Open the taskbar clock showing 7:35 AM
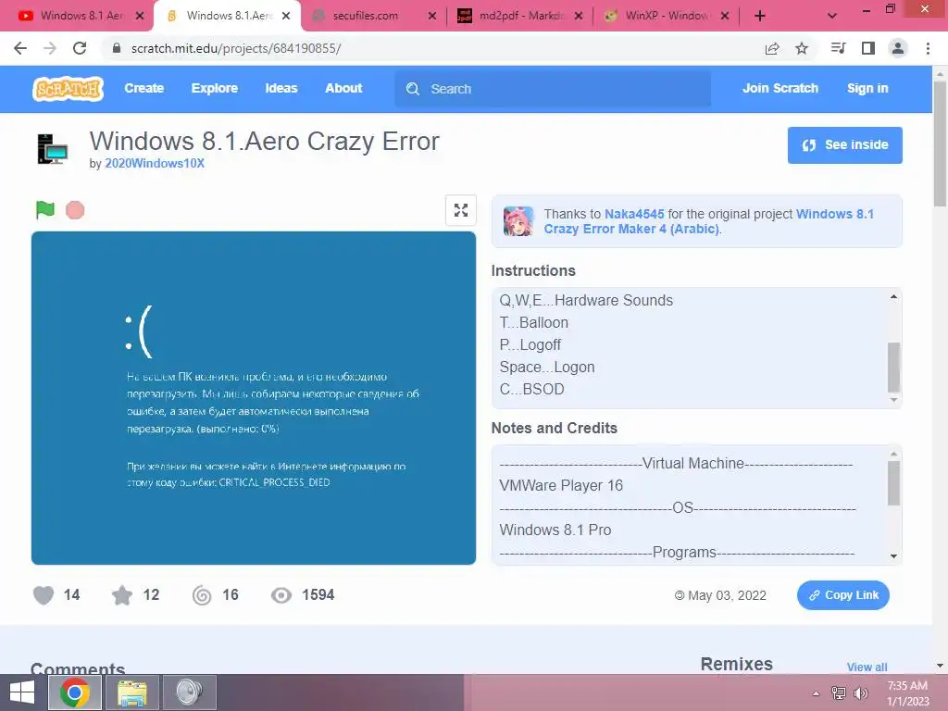Image resolution: width=948 pixels, height=711 pixels. 907,692
